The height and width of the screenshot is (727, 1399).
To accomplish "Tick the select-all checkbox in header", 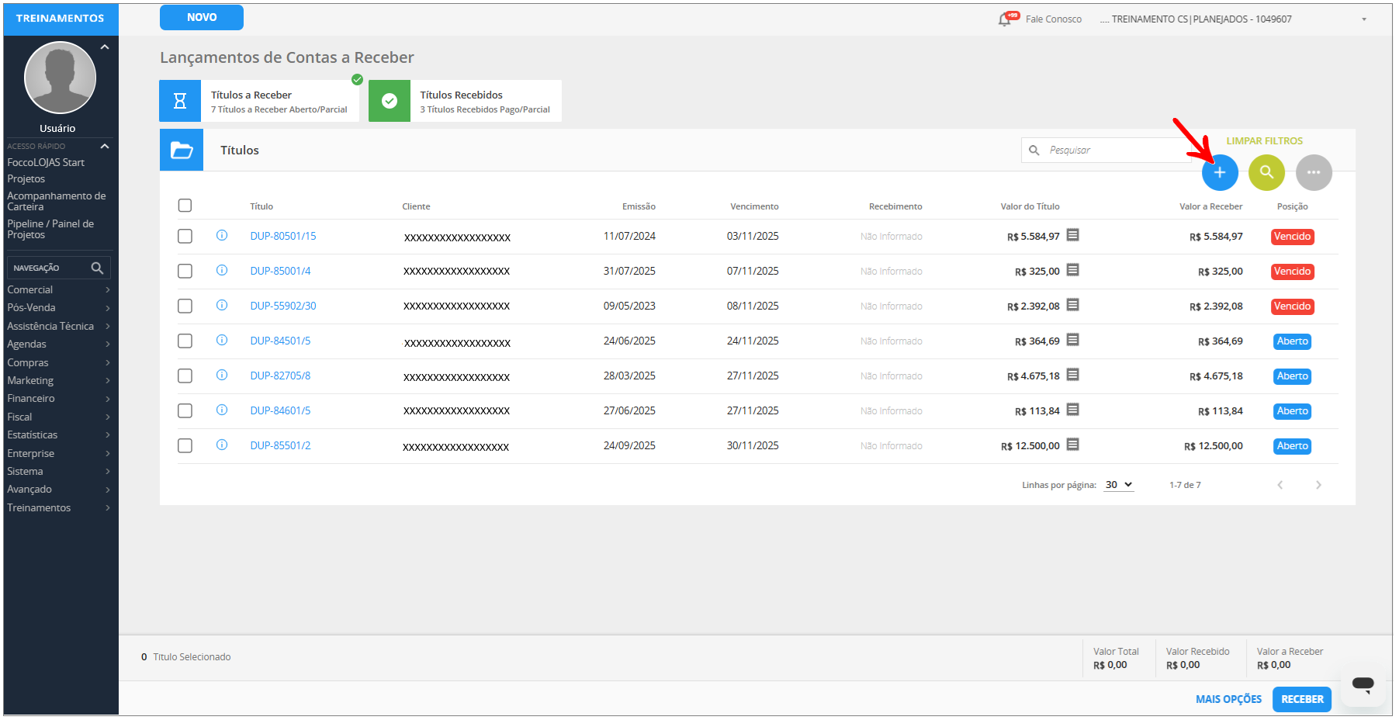I will (x=185, y=206).
